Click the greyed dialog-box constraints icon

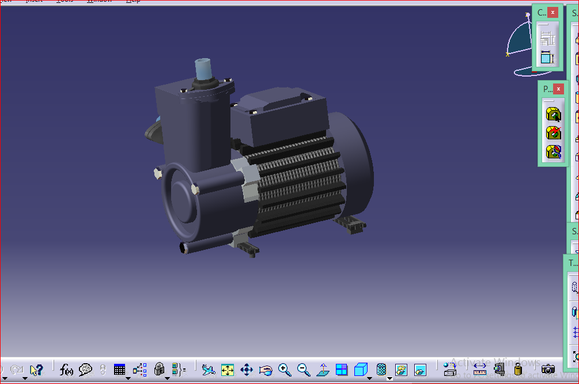click(547, 39)
